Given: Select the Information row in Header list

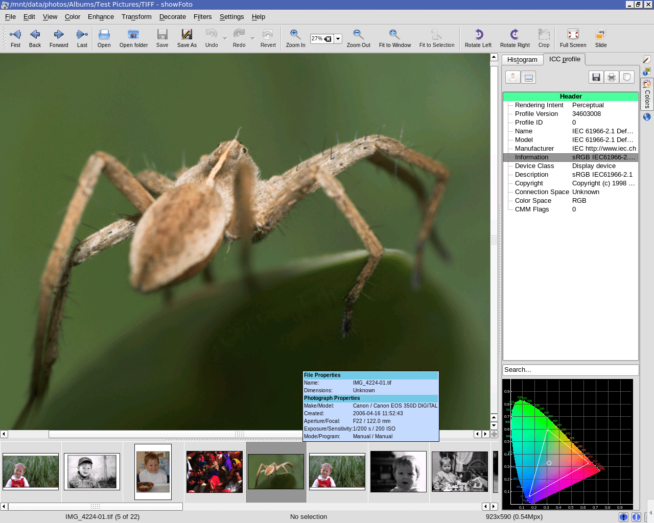Looking at the screenshot, I should click(570, 157).
